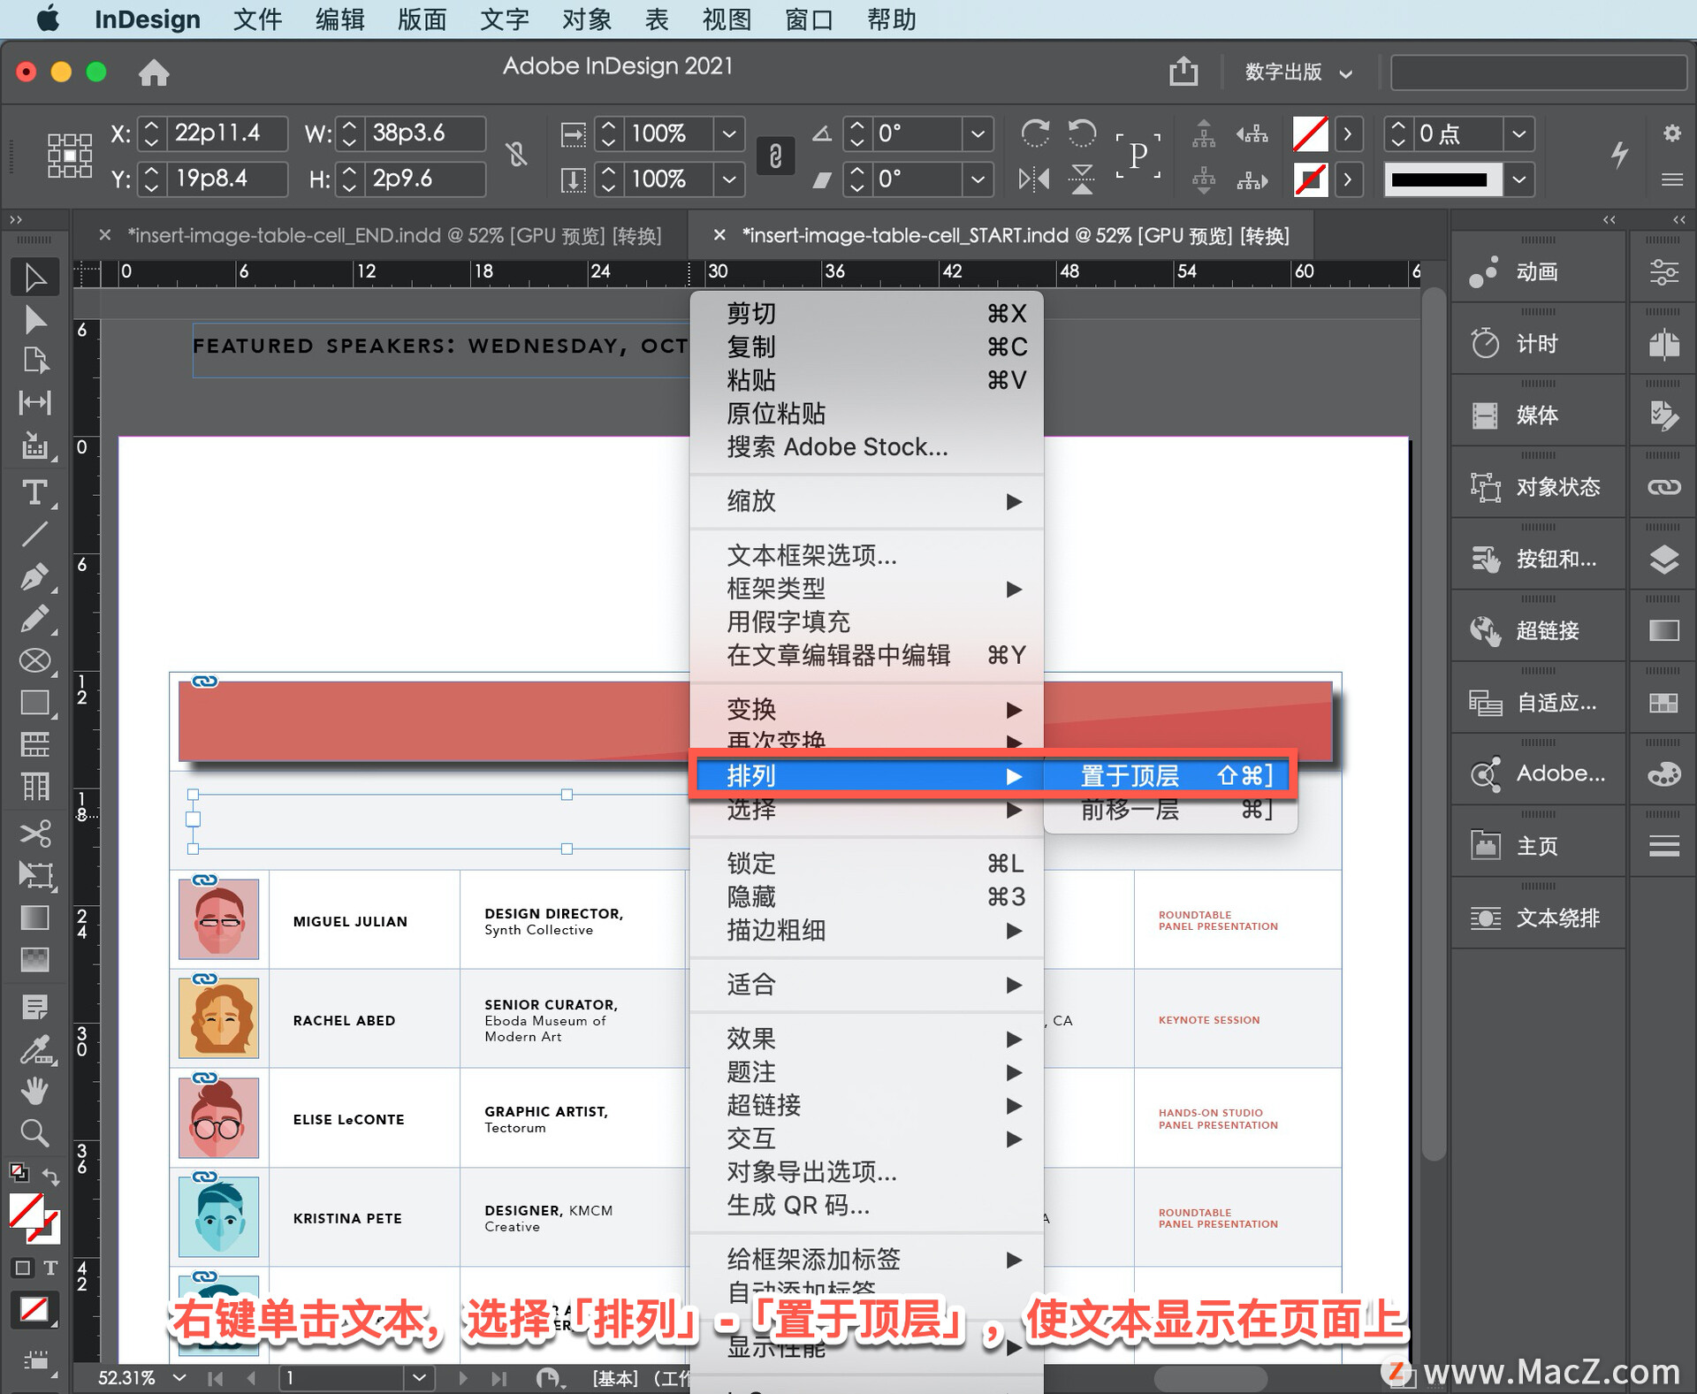The image size is (1697, 1394).
Task: Toggle the constrain scaling proportions link
Action: coord(776,156)
